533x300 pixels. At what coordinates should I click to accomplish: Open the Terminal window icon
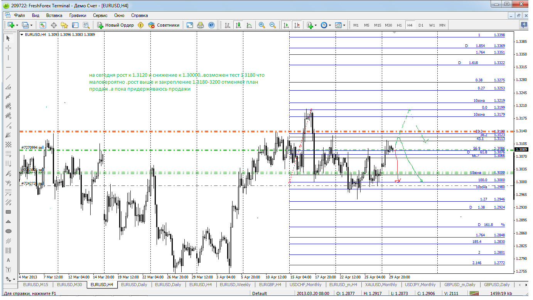tap(75, 25)
